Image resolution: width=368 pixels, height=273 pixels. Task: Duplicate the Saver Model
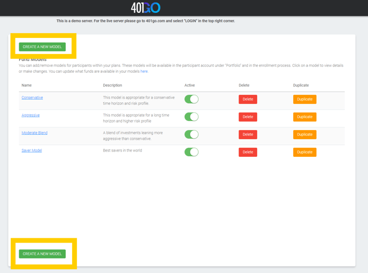(x=304, y=152)
